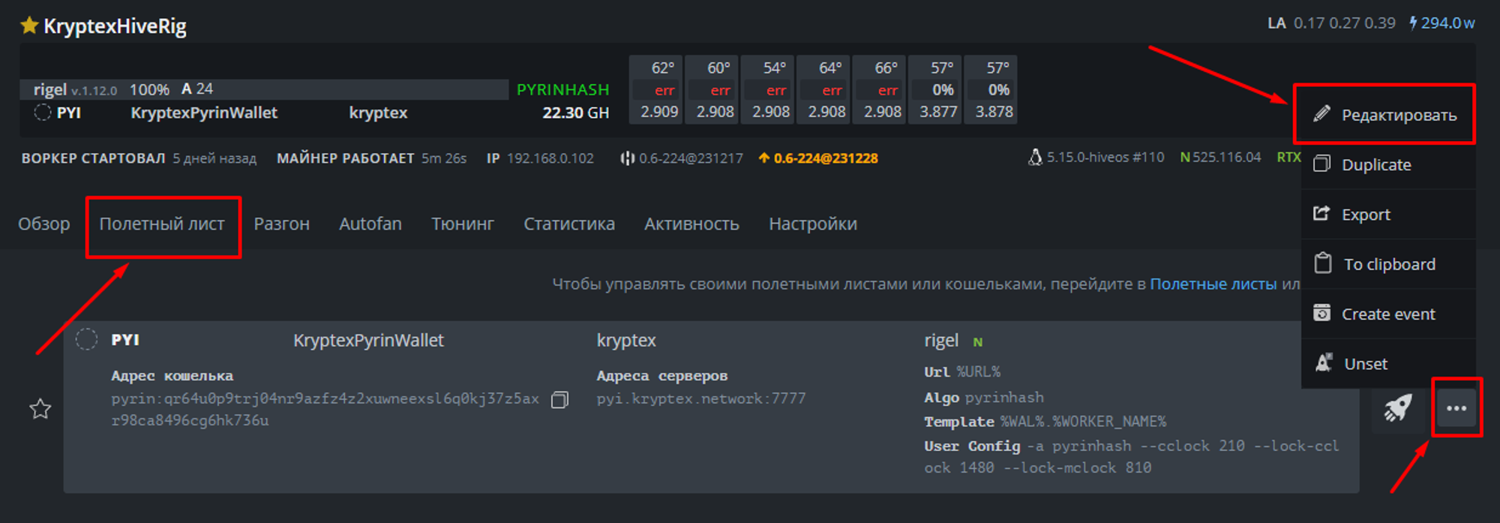Viewport: 1500px width, 523px height.
Task: Click KryptexPyrinWallet in the flight sheet card
Action: click(368, 340)
